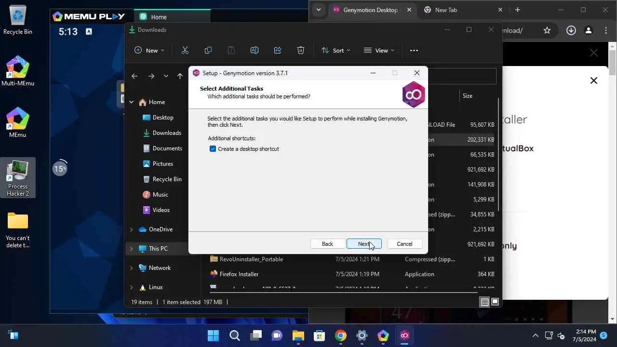Switch to Genymotion Desktop Chrome tab
The image size is (617, 347).
point(370,10)
